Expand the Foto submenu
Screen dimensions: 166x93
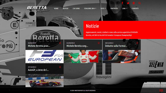[x=103, y=8]
